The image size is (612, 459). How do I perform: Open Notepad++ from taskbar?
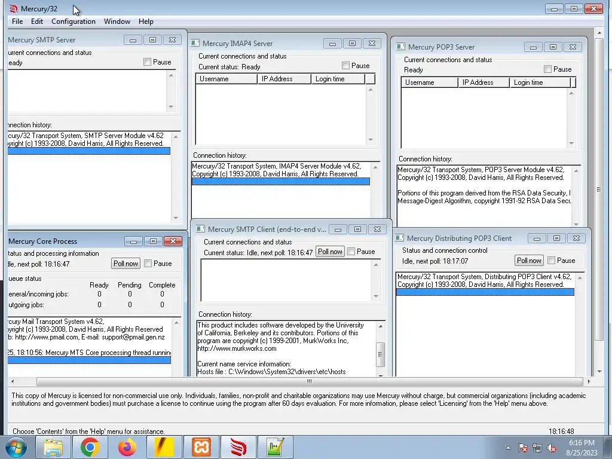275,447
